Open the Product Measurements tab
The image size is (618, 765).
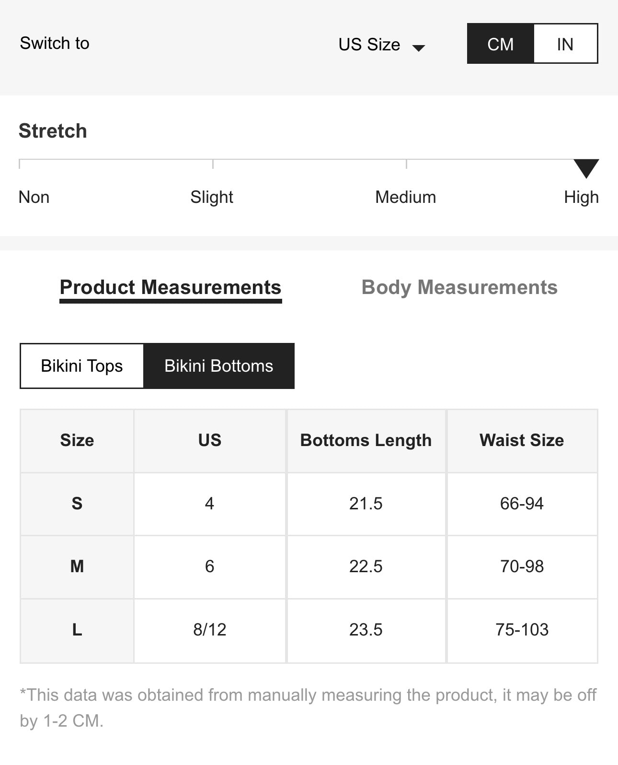pyautogui.click(x=171, y=287)
